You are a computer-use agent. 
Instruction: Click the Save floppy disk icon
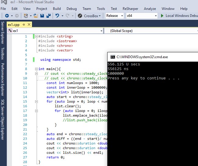click(x=42, y=16)
